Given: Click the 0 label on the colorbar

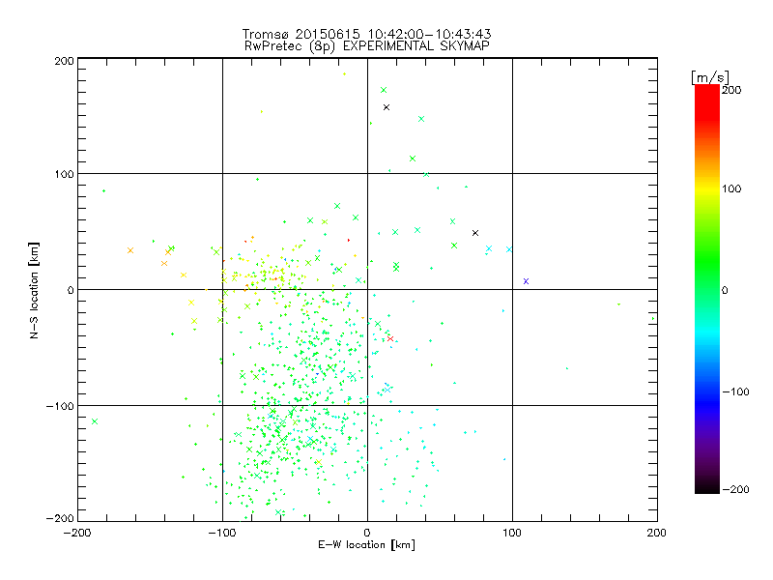Looking at the screenshot, I should point(725,290).
